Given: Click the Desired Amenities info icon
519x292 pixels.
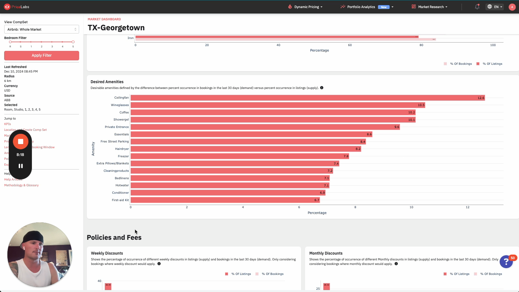Looking at the screenshot, I should [322, 88].
